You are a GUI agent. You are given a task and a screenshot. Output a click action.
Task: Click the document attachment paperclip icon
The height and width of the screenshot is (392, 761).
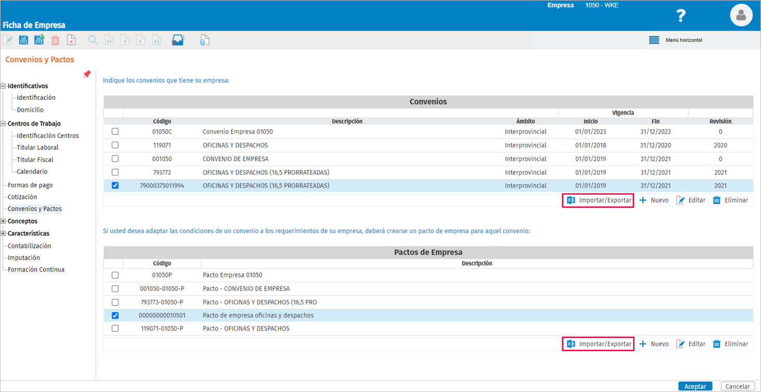(x=204, y=40)
